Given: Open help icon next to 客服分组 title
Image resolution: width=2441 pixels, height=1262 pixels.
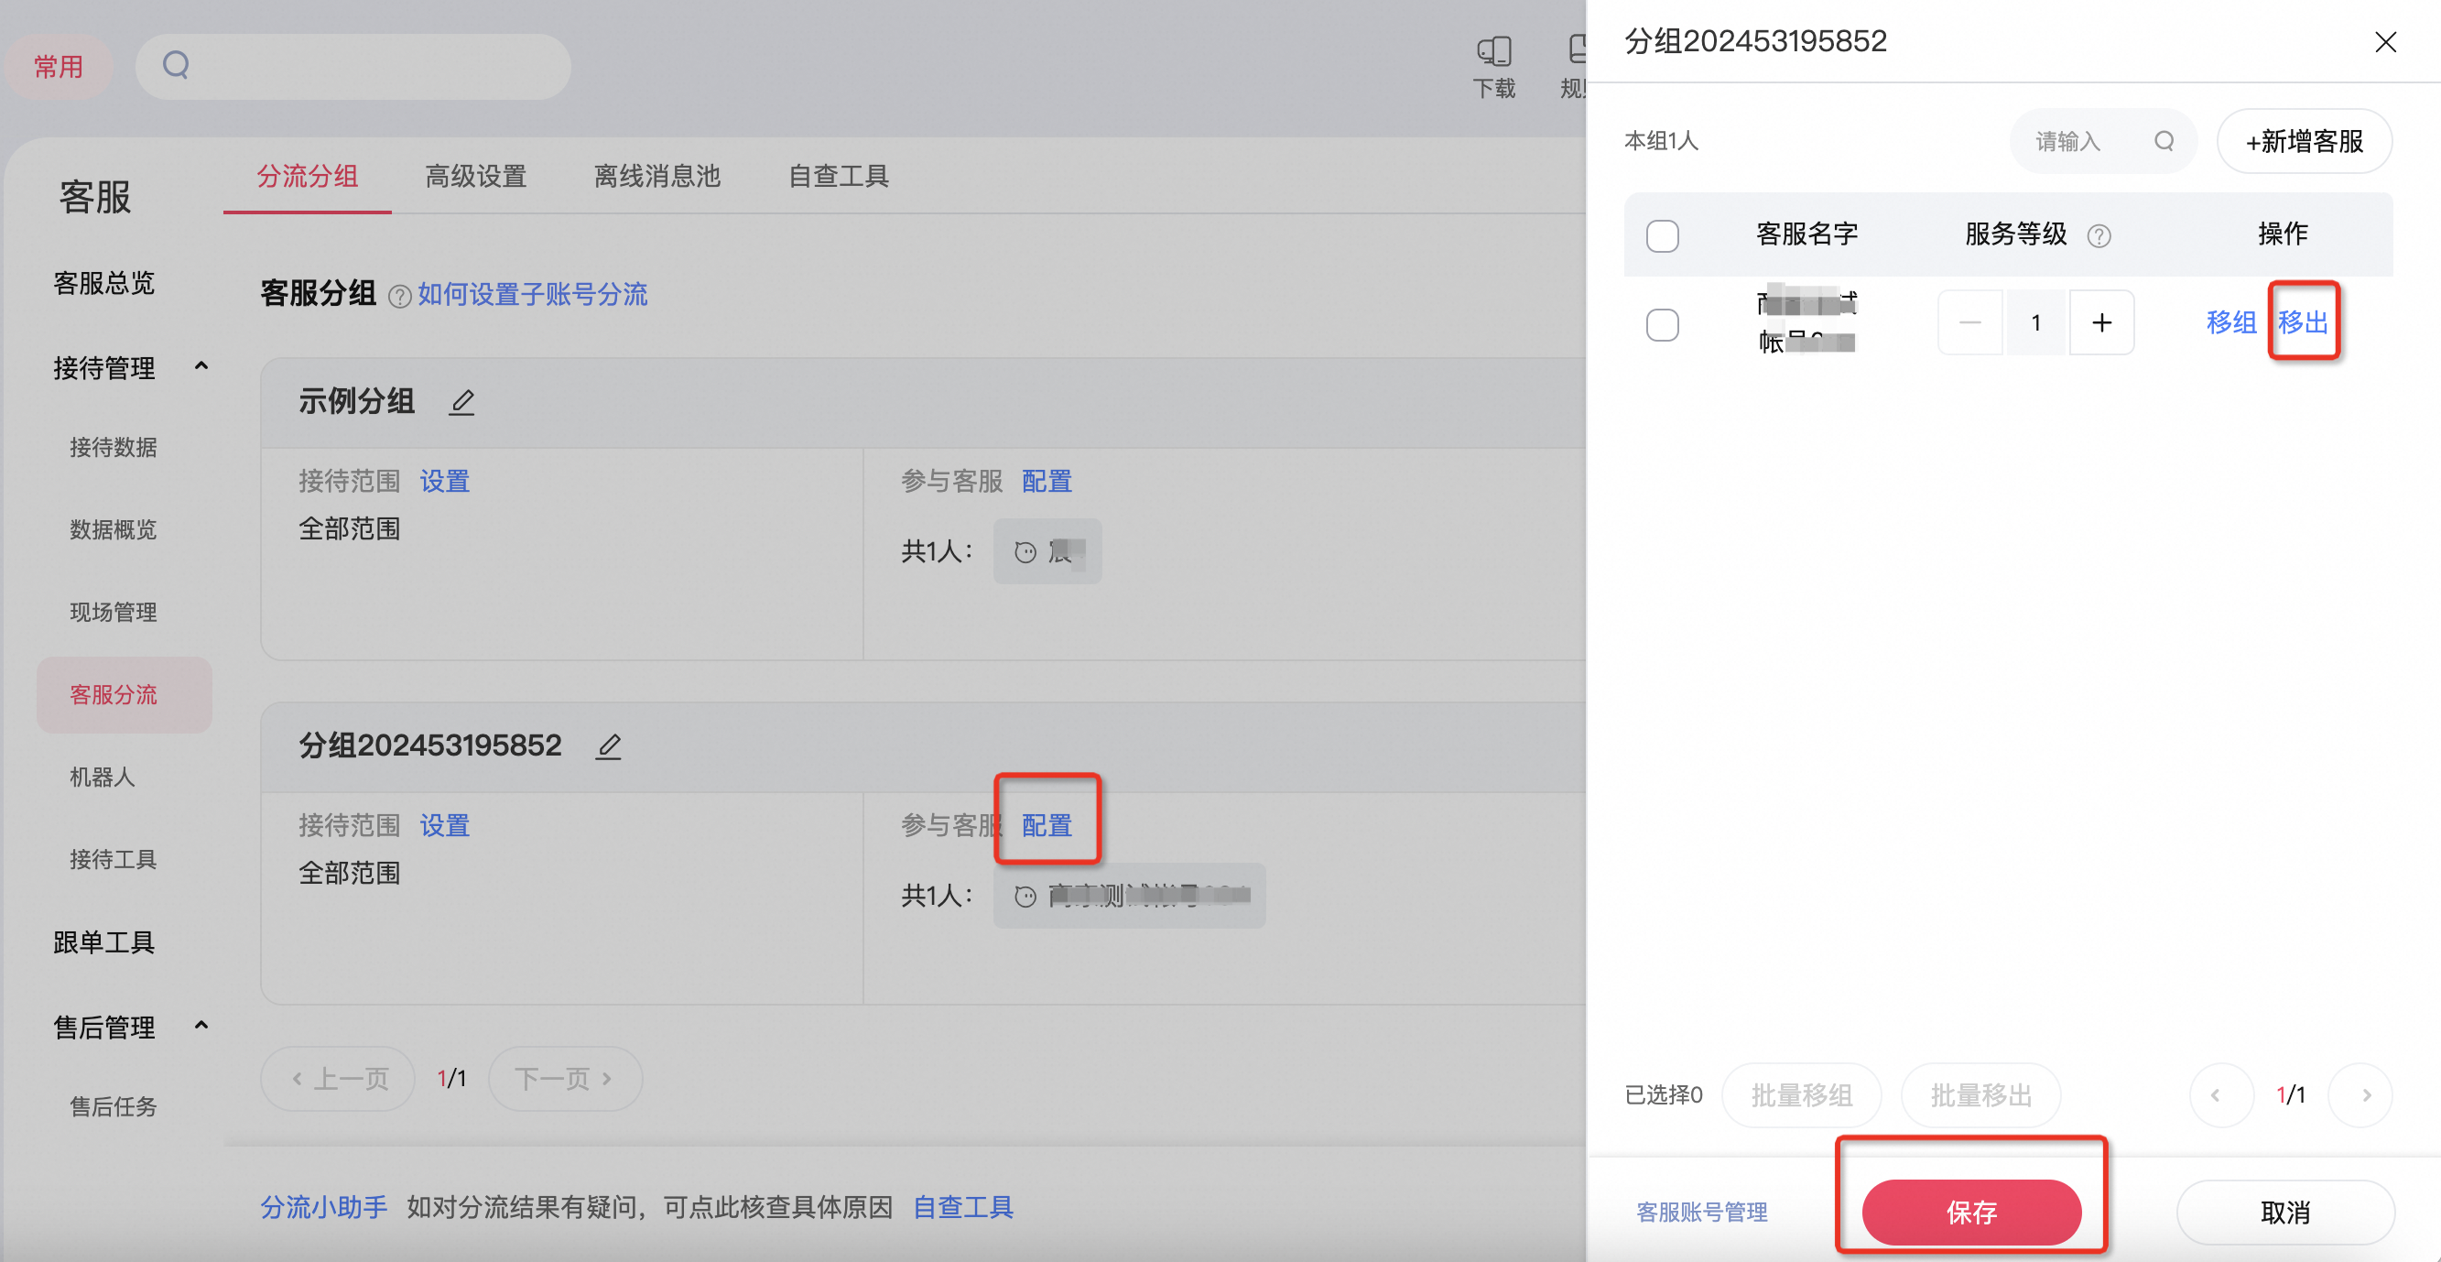Looking at the screenshot, I should point(400,296).
